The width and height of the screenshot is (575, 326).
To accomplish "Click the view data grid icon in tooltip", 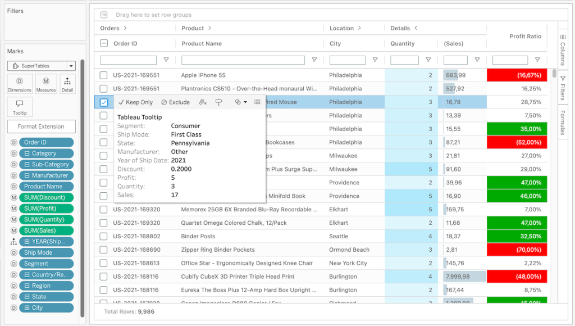I will coord(257,102).
